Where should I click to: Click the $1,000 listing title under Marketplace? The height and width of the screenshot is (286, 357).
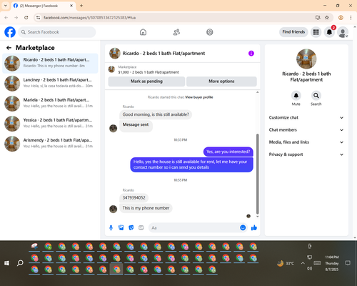point(149,72)
